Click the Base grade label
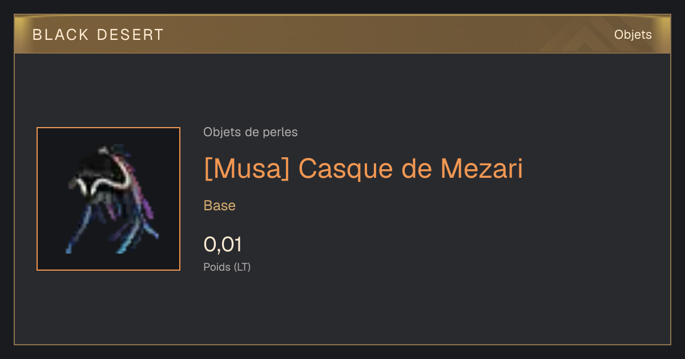The width and height of the screenshot is (685, 359). click(220, 206)
